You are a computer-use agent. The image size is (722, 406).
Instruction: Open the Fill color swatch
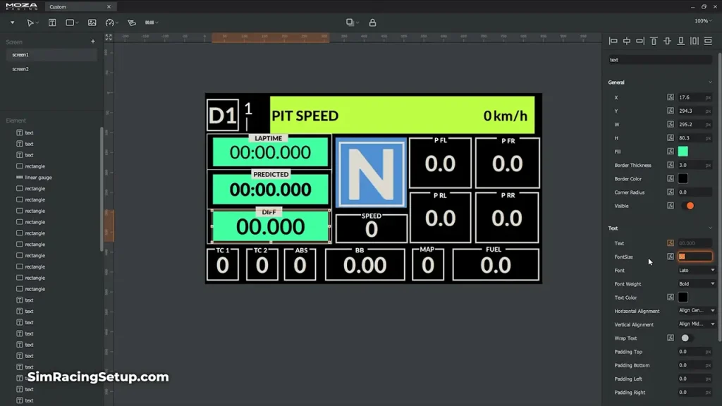[683, 152]
